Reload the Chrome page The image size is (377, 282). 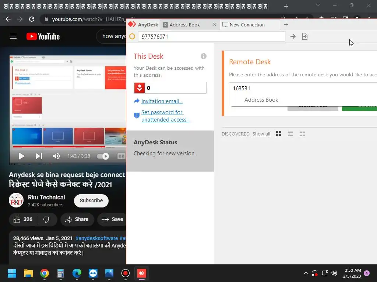[32, 19]
